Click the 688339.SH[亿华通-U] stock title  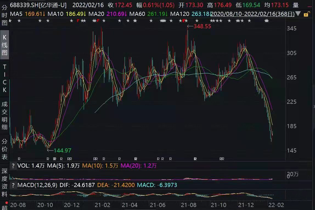[x=38, y=5]
